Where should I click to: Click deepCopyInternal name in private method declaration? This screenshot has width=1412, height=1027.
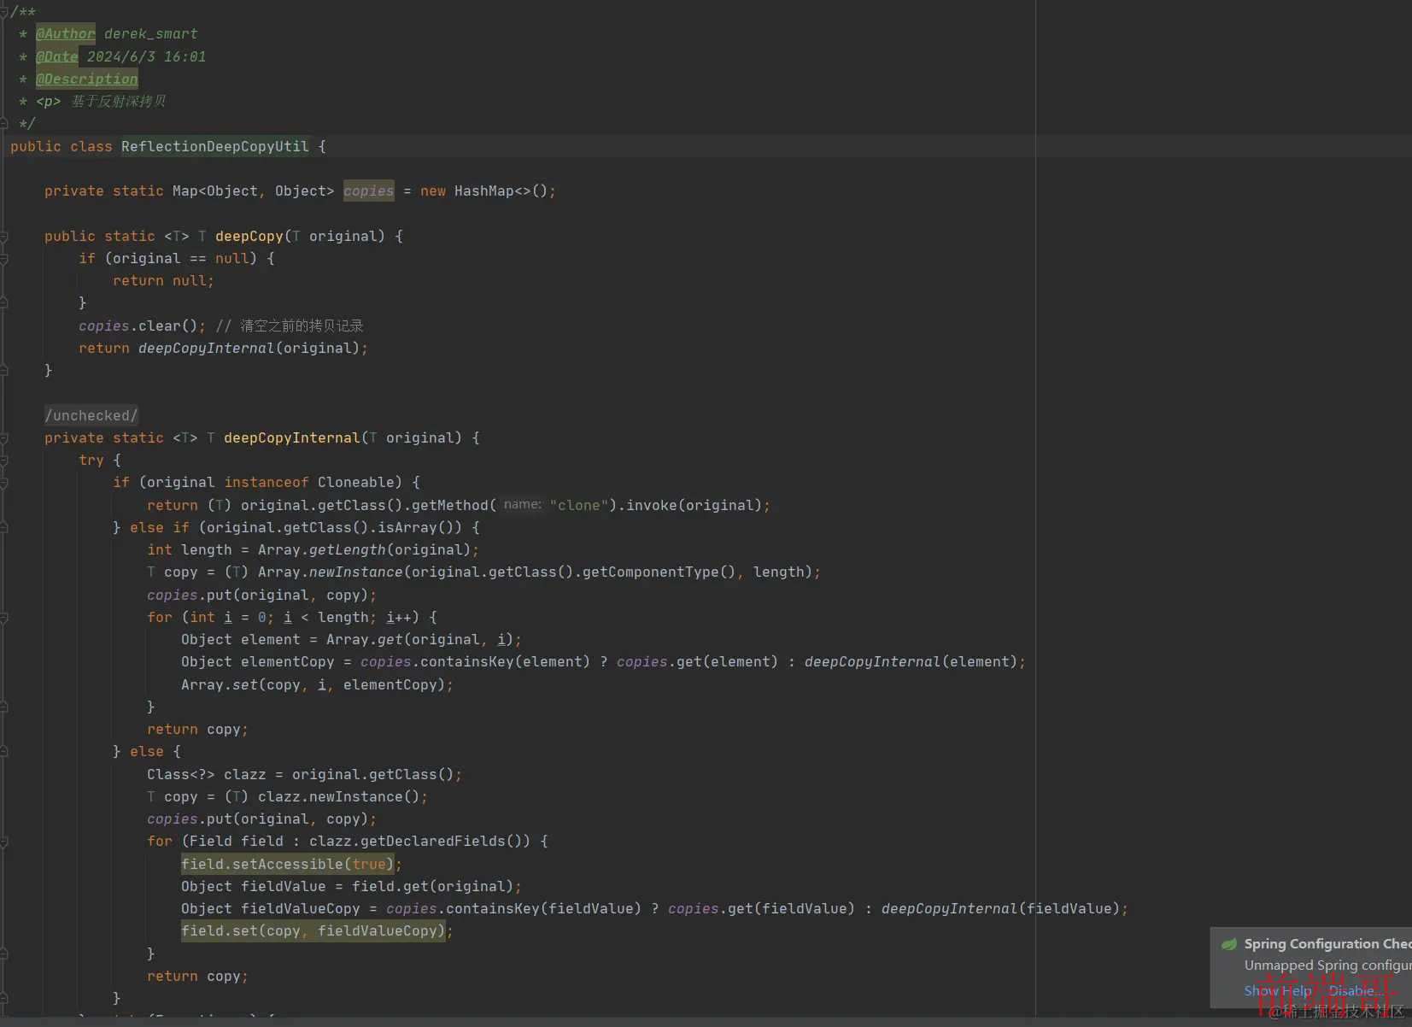[x=292, y=437]
